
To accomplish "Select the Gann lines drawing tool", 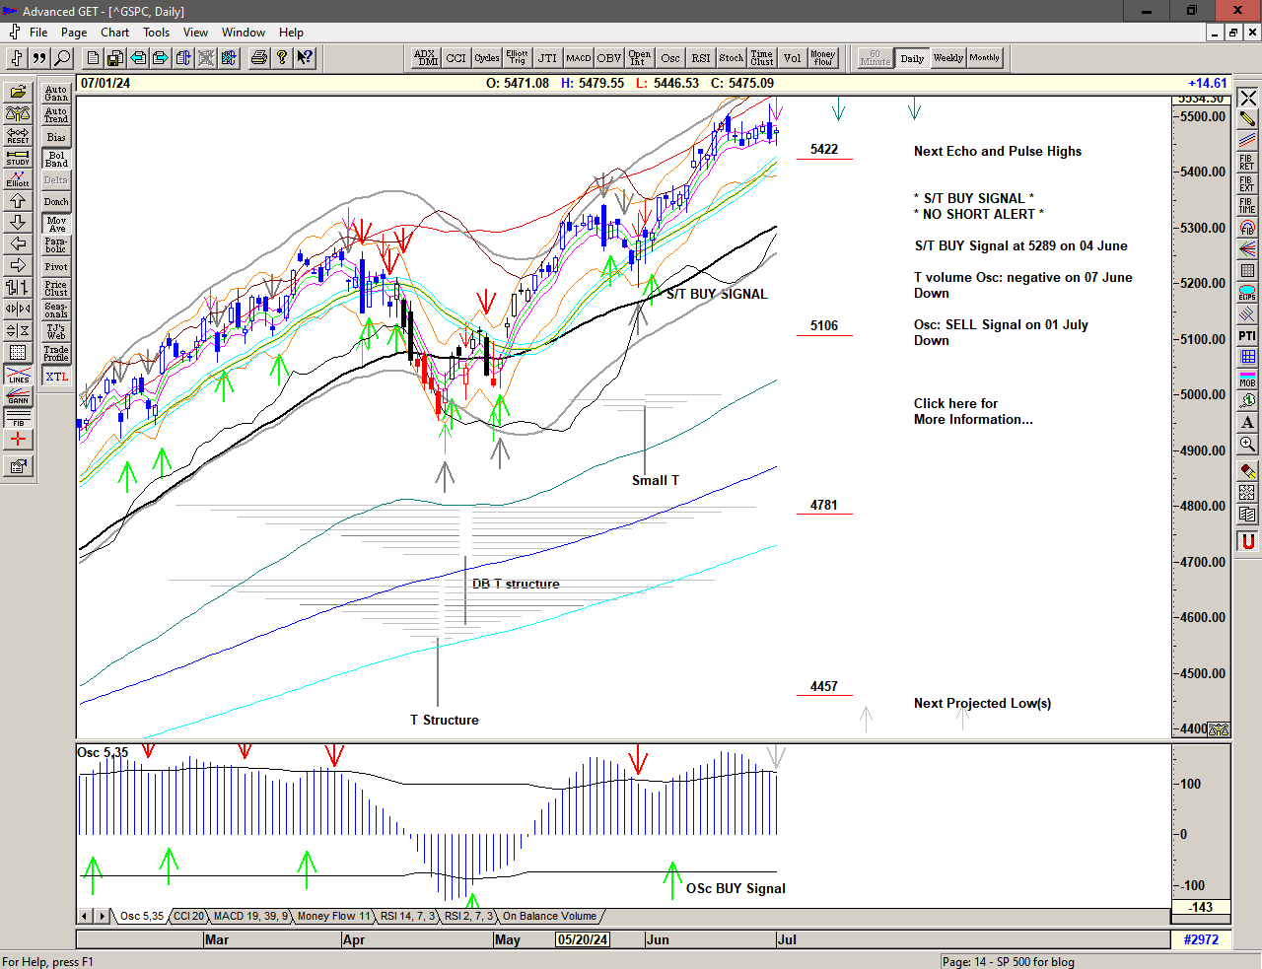I will coord(18,396).
